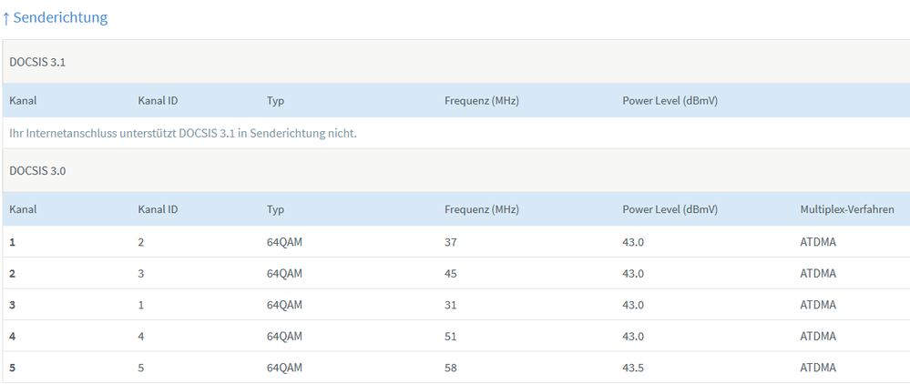Click the frequency value 37
The width and height of the screenshot is (910, 384).
(451, 242)
